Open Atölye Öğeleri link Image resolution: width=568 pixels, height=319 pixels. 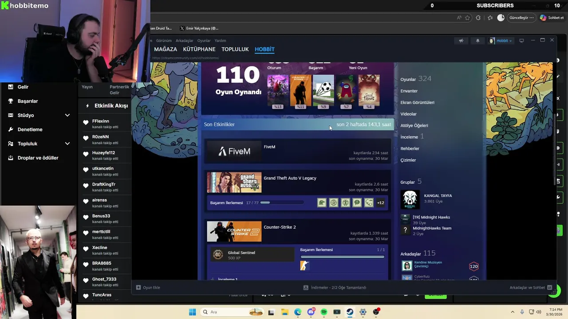[414, 125]
